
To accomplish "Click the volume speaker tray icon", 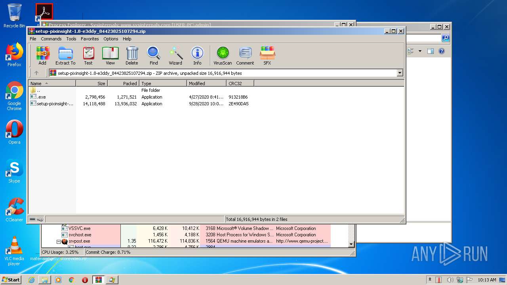I will pos(450,280).
